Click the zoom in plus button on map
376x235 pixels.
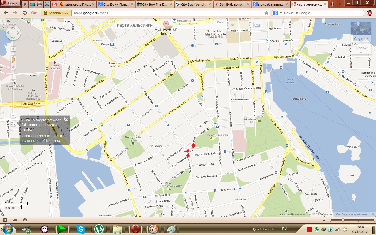point(13,67)
